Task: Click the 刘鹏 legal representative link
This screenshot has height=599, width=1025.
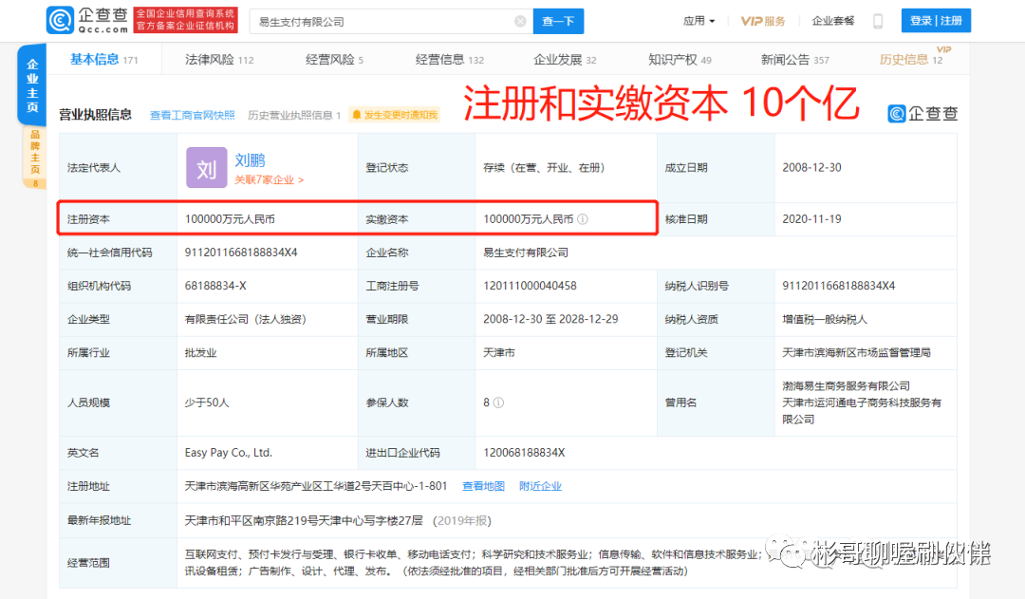Action: 249,159
